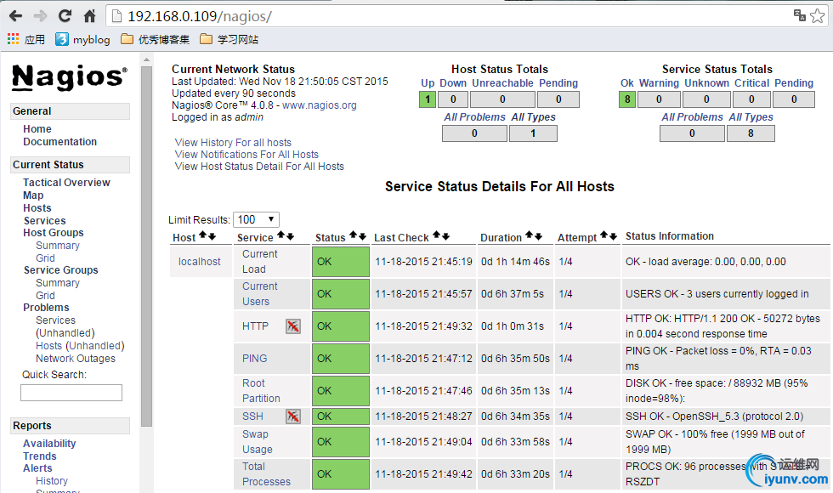Viewport: 833px width, 493px height.
Task: Bookmark this page with the star icon
Action: 817,16
